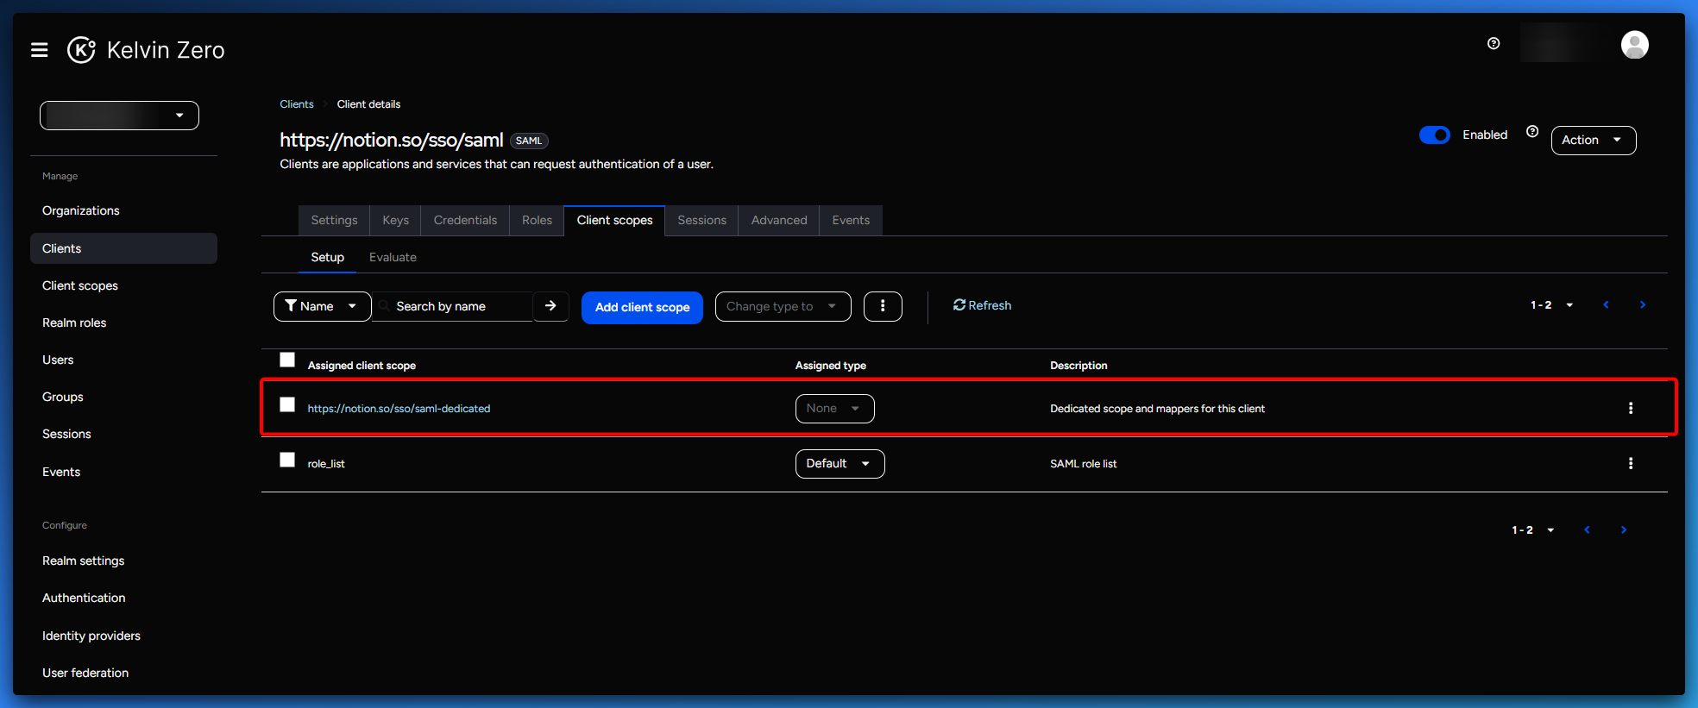Screen dimensions: 1698x708
Task: Switch to the Settings tab
Action: [x=334, y=220]
